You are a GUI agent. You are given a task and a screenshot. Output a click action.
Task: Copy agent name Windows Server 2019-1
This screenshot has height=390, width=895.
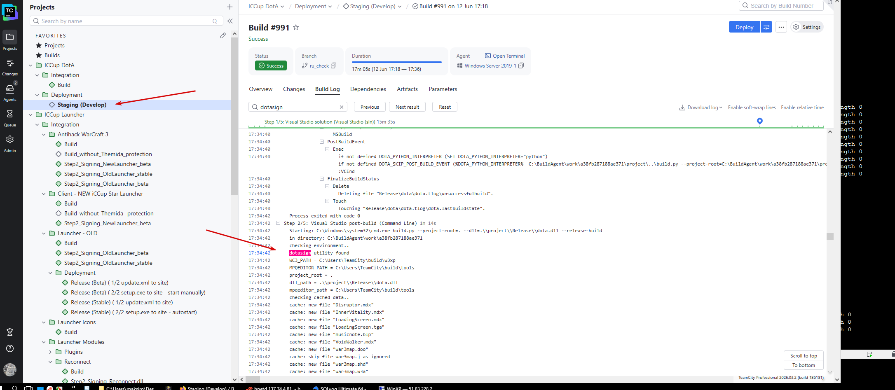click(521, 65)
